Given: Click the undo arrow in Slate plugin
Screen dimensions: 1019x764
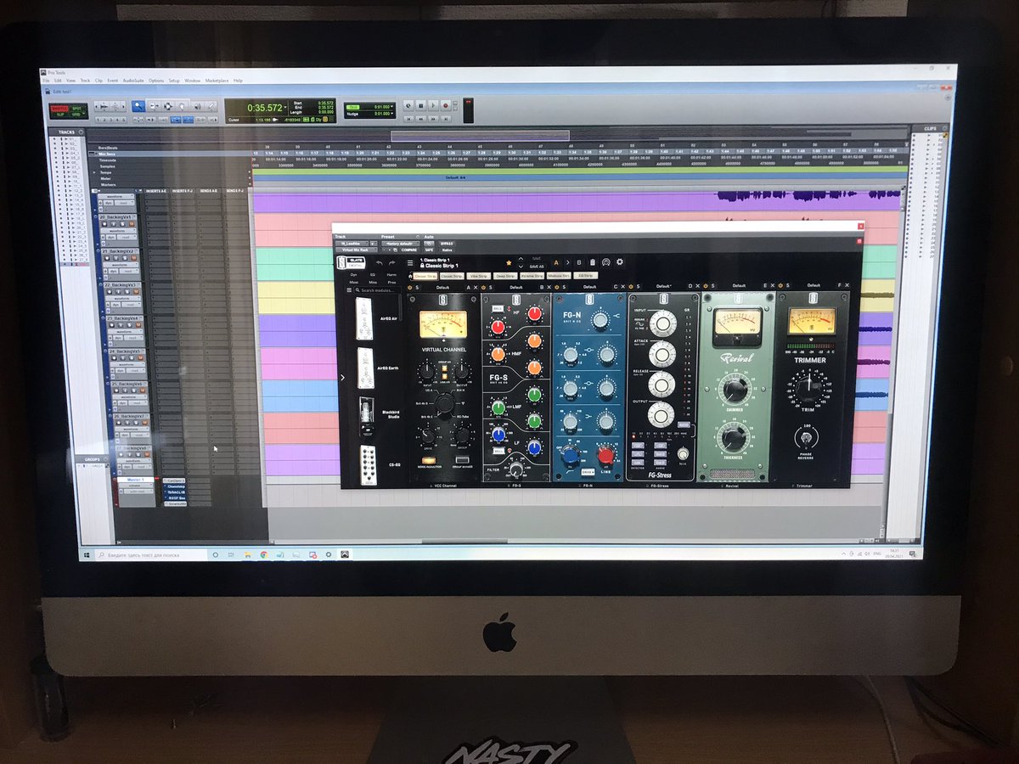Looking at the screenshot, I should point(380,262).
